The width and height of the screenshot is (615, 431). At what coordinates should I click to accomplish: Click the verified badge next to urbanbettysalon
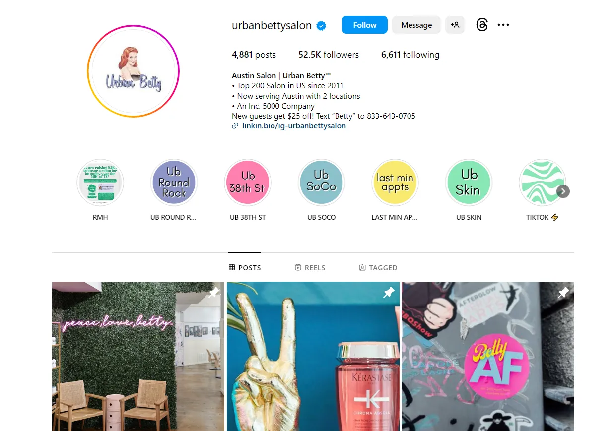tap(321, 26)
